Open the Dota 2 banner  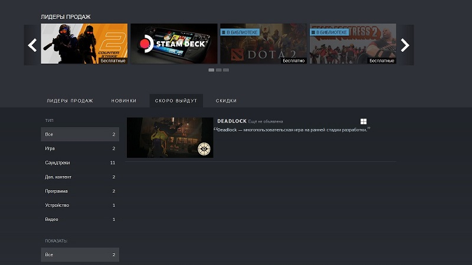click(263, 44)
